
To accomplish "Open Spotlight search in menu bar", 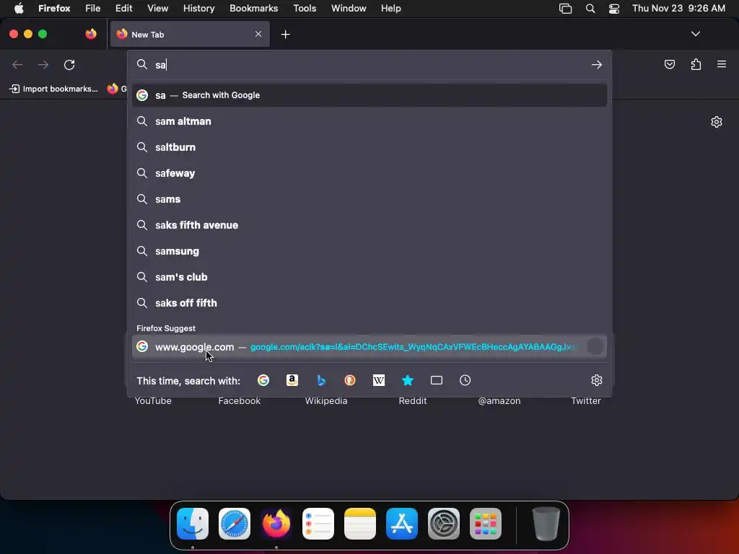I will 590,9.
